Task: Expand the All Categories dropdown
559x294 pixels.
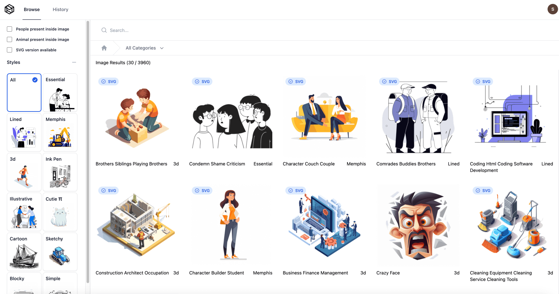Action: (144, 48)
